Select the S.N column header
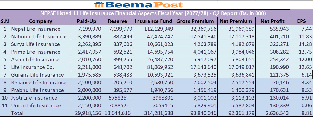Screen dimensions: 313x117 pos(5,21)
